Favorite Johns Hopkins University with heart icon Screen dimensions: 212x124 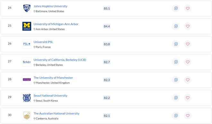(188, 8)
